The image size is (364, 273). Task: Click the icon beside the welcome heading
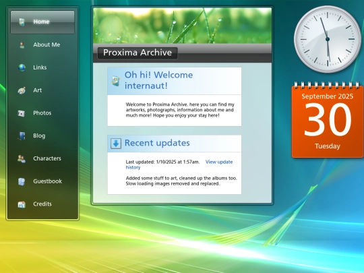coord(116,81)
